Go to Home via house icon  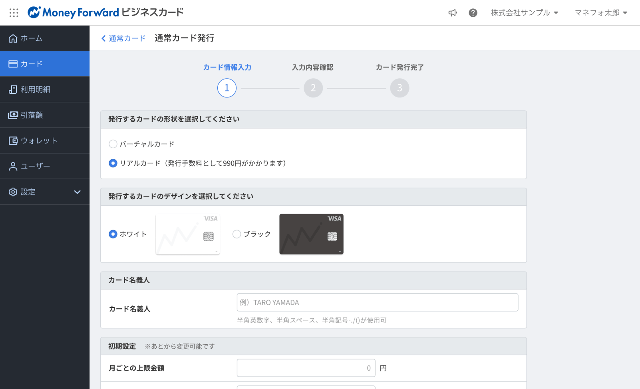tap(13, 38)
